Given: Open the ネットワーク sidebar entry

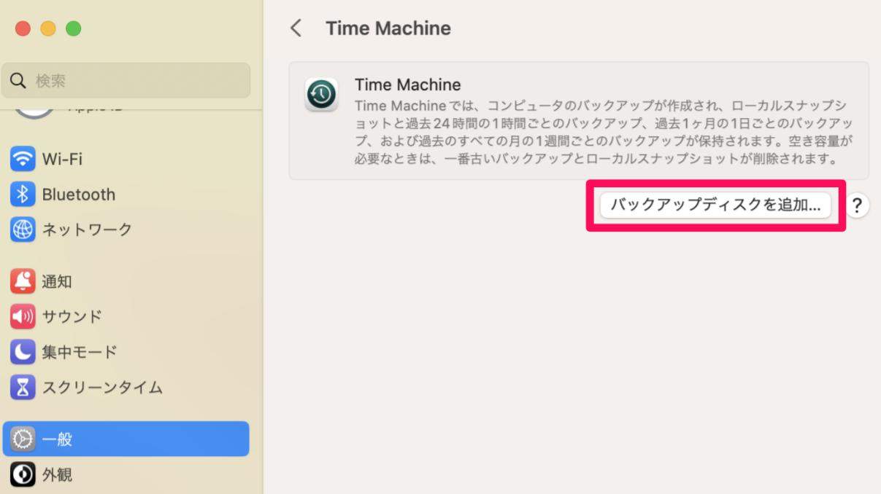Looking at the screenshot, I should [80, 230].
